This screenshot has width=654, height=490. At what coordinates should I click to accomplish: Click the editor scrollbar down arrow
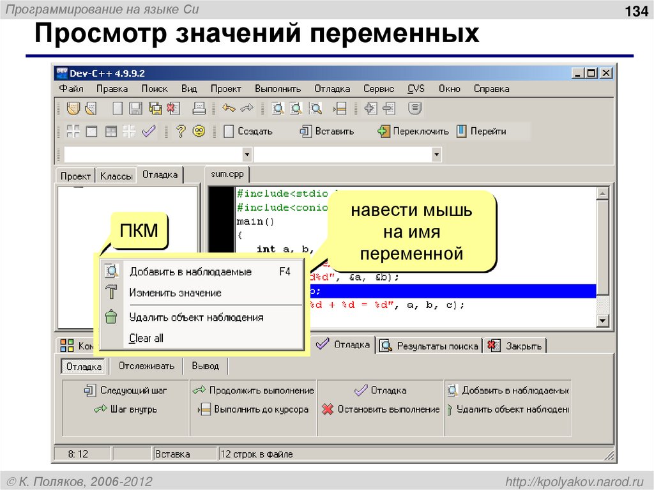click(x=603, y=321)
